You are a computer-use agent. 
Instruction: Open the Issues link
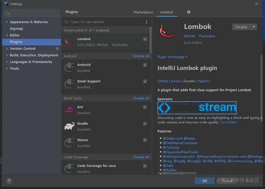(x=176, y=81)
